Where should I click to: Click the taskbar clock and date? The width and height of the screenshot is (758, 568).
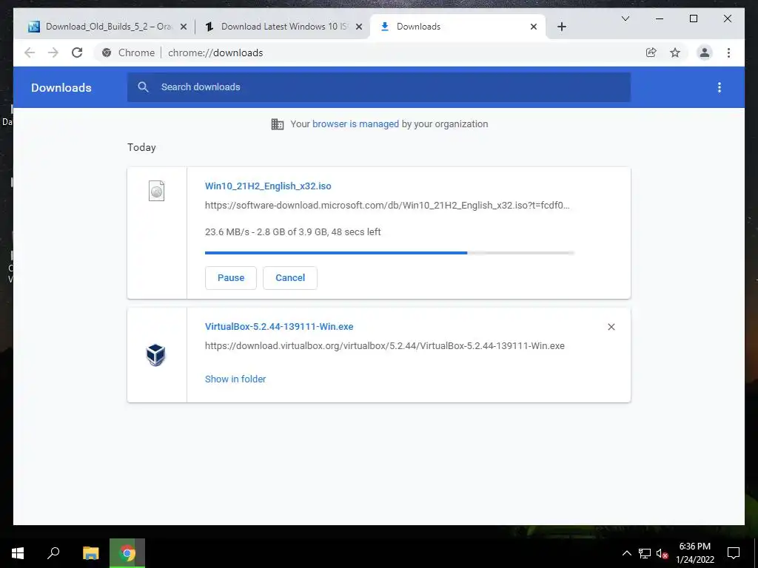click(694, 553)
